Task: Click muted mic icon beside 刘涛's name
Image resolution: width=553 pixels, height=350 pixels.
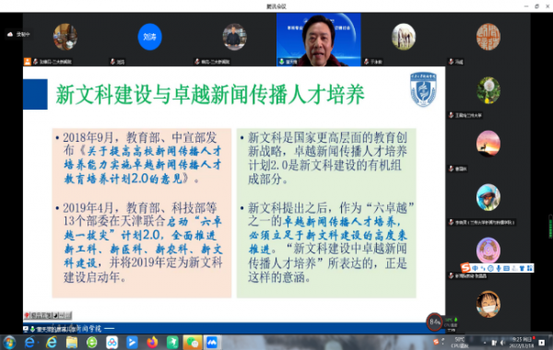Action: tap(112, 62)
